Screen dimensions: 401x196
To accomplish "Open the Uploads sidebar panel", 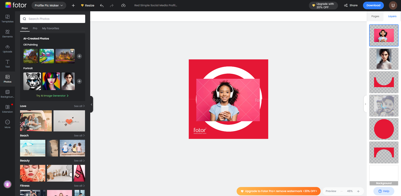I will (x=8, y=49).
